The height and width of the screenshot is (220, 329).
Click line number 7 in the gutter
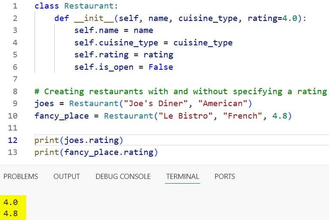pos(15,79)
